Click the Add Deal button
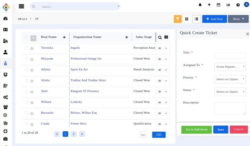 [214, 19]
